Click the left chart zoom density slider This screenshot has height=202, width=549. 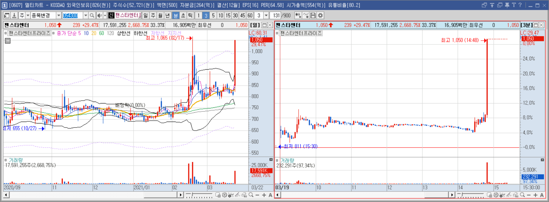click(x=199, y=195)
